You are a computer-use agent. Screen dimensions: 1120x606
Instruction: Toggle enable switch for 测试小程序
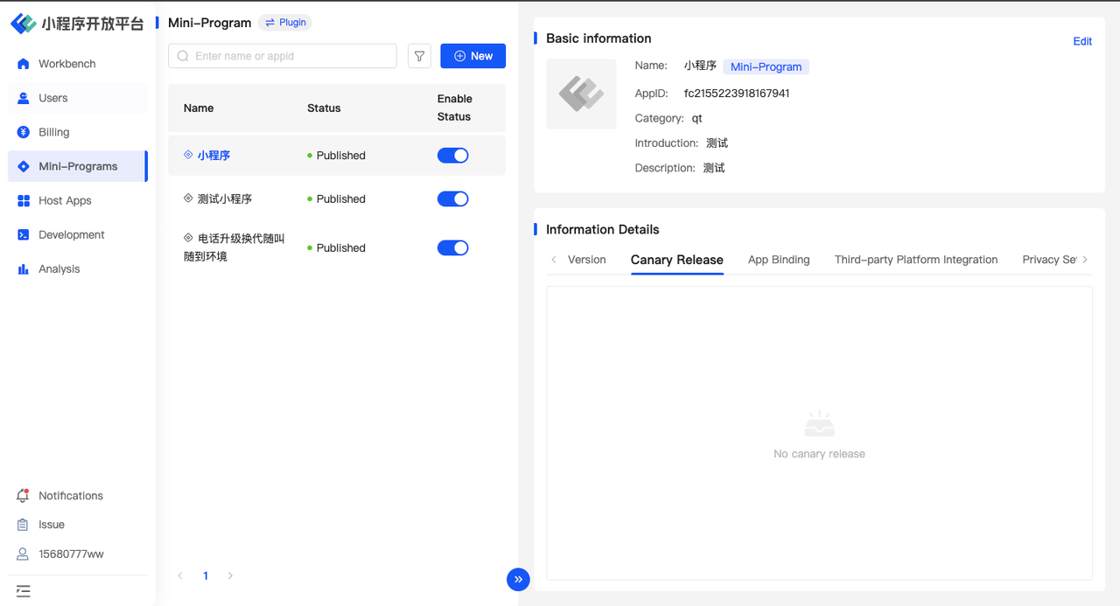[x=453, y=199]
